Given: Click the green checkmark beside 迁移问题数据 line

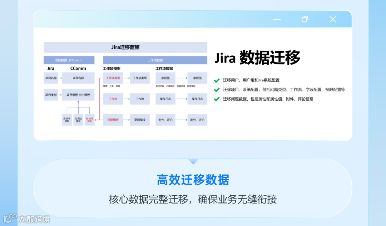Looking at the screenshot, I should pyautogui.click(x=217, y=99).
